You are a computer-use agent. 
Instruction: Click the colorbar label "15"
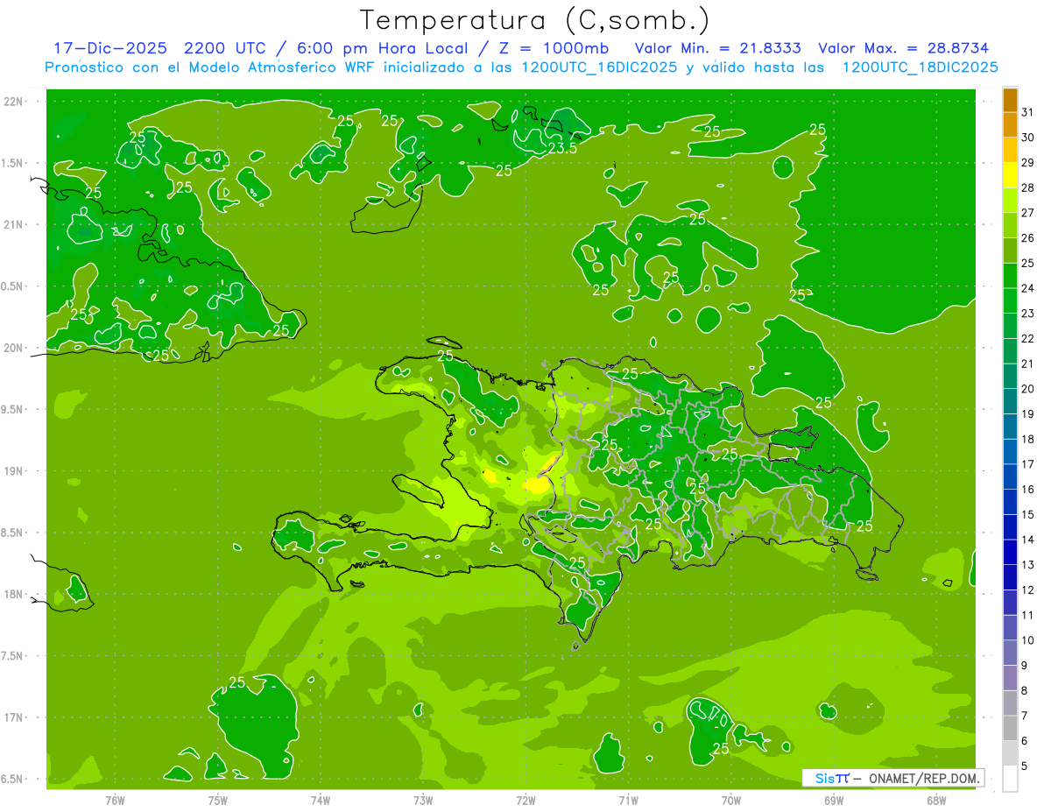coord(1027,515)
